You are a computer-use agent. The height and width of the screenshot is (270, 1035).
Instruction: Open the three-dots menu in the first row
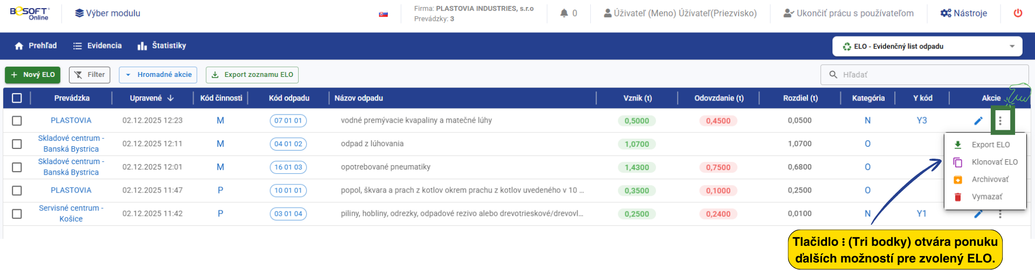(x=1000, y=121)
